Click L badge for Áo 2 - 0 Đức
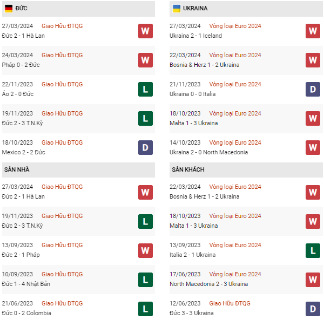The width and height of the screenshot is (324, 320). click(145, 89)
